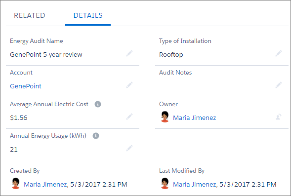Switch to the Related tab
This screenshot has height=196, width=291.
(x=30, y=15)
